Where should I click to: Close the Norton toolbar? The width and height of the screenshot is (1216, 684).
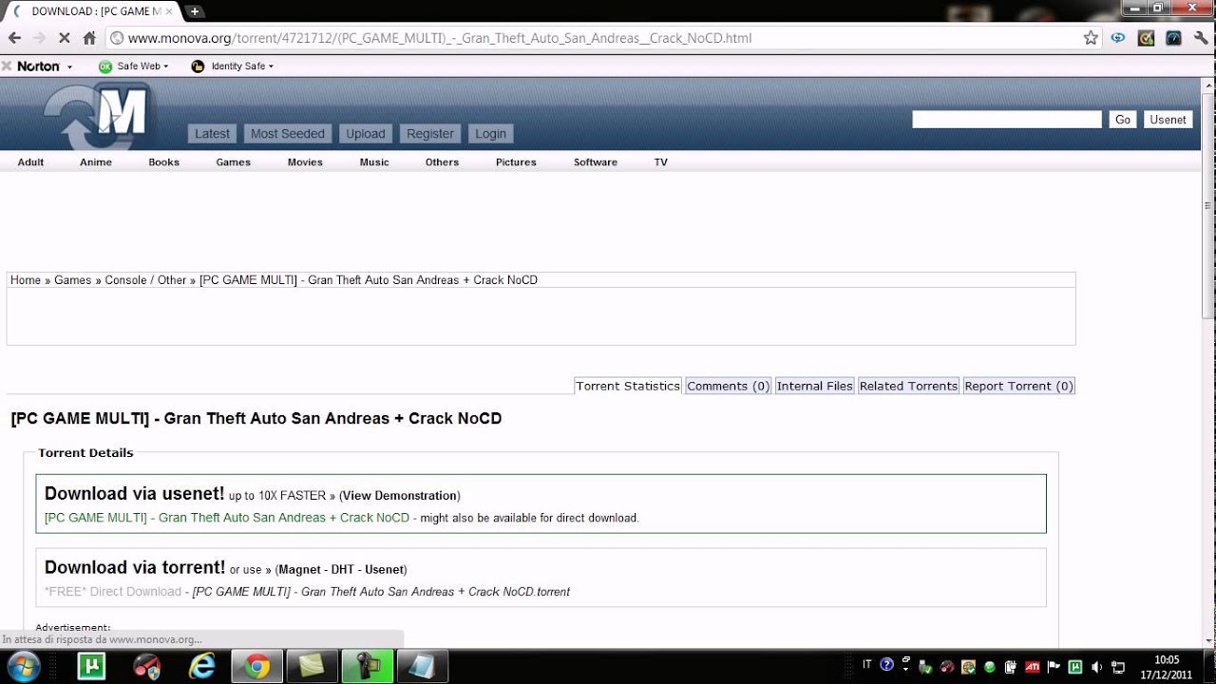click(7, 66)
